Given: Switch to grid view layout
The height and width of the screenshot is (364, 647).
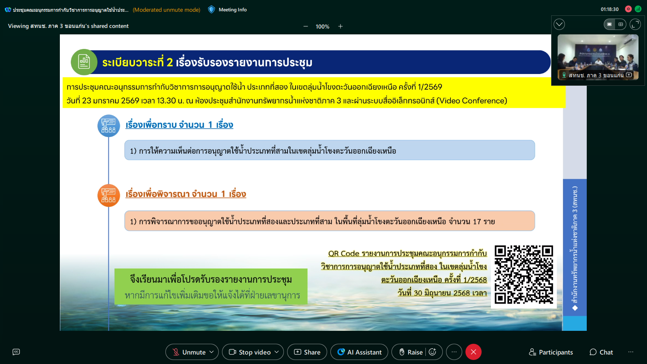Looking at the screenshot, I should click(621, 24).
